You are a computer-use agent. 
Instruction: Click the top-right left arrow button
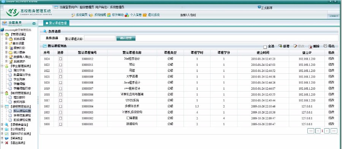tap(331, 1)
